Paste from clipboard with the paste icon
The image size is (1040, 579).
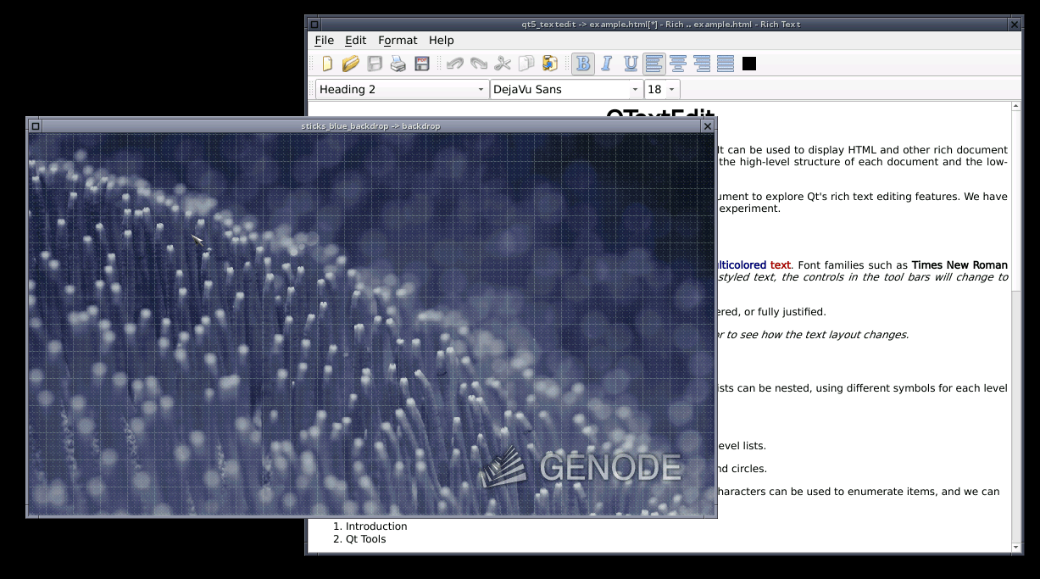[x=550, y=64]
